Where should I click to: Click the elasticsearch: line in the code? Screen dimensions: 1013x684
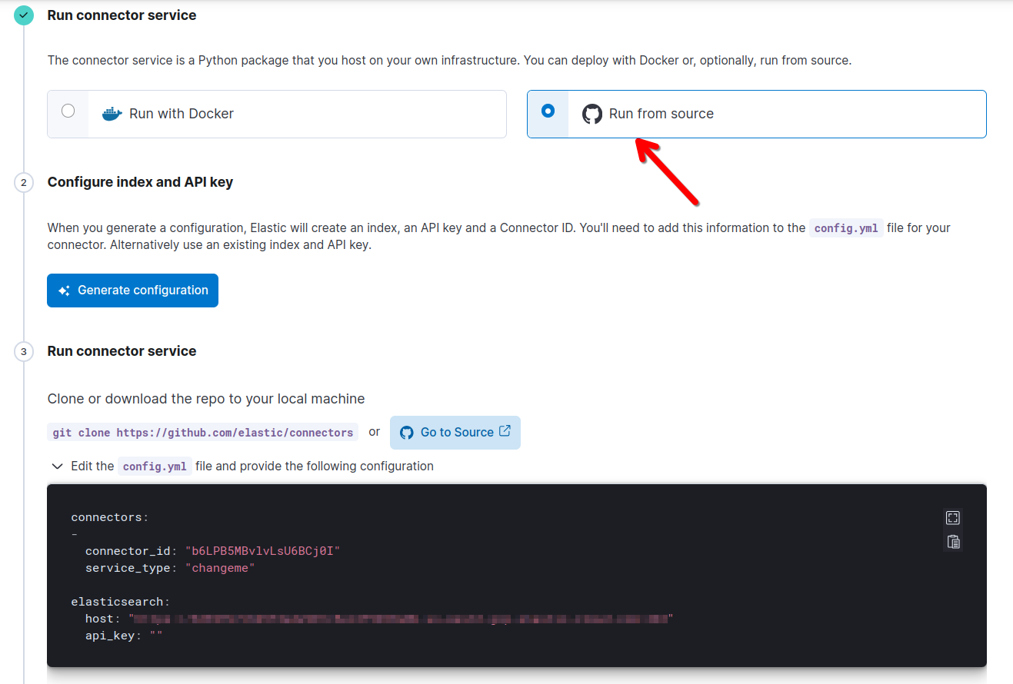coord(121,602)
